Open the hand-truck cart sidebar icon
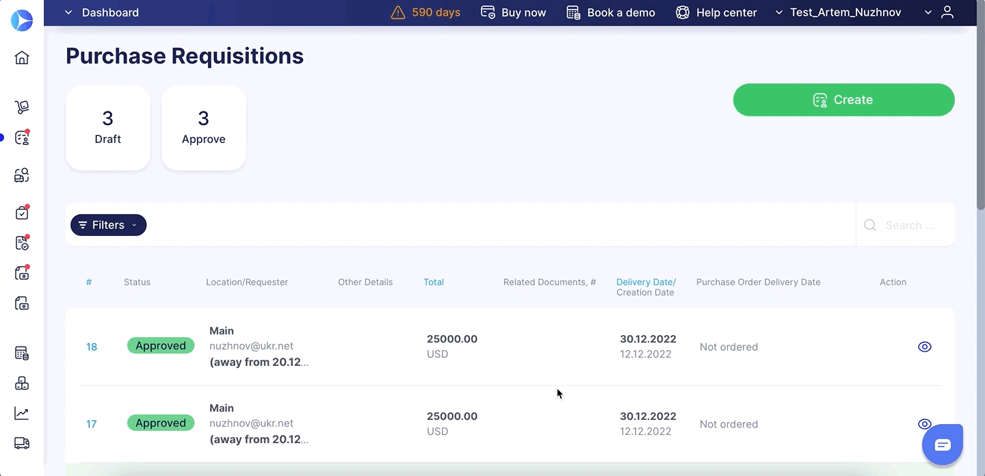The width and height of the screenshot is (985, 476). click(x=22, y=107)
